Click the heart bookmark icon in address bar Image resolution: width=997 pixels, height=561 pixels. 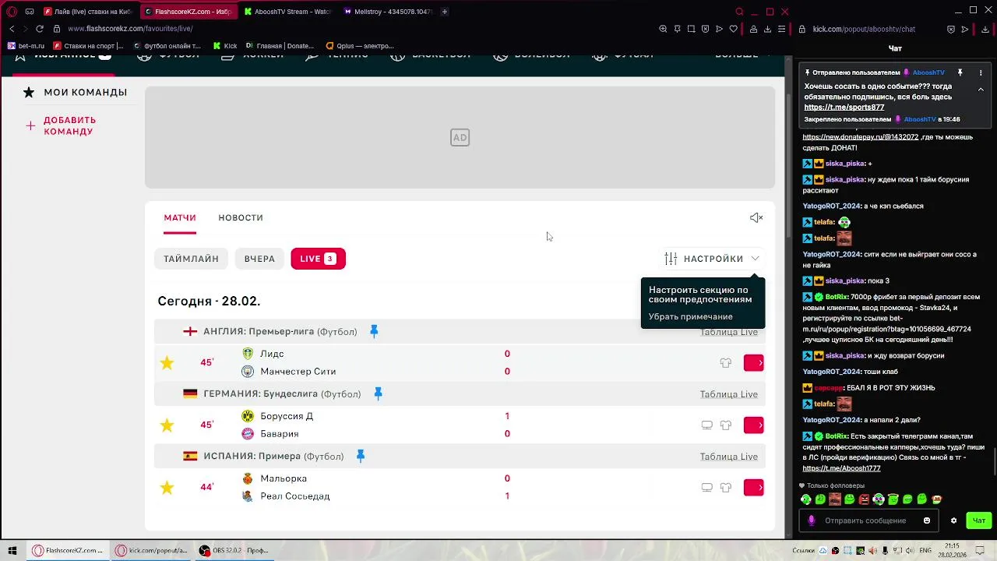[x=733, y=29]
